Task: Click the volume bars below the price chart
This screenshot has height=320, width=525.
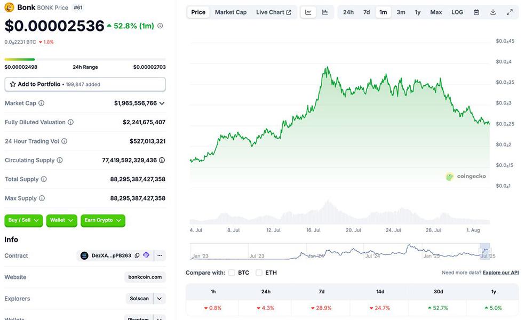Action: click(x=339, y=213)
